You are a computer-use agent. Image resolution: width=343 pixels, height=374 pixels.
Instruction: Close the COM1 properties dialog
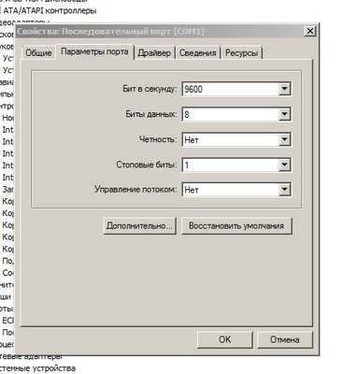point(309,32)
